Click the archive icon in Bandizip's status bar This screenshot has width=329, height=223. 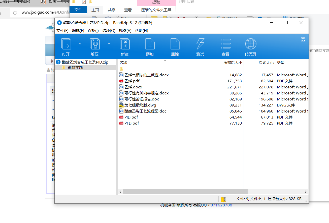[223, 199]
